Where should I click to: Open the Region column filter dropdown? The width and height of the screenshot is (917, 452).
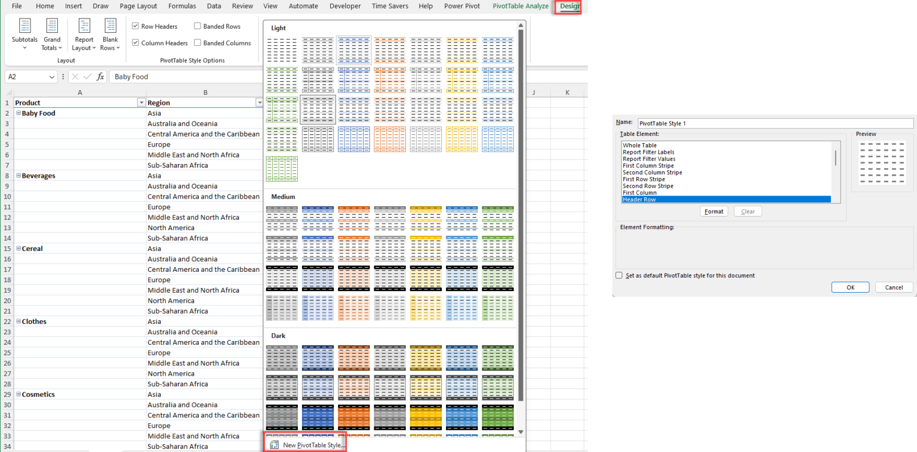click(x=259, y=102)
